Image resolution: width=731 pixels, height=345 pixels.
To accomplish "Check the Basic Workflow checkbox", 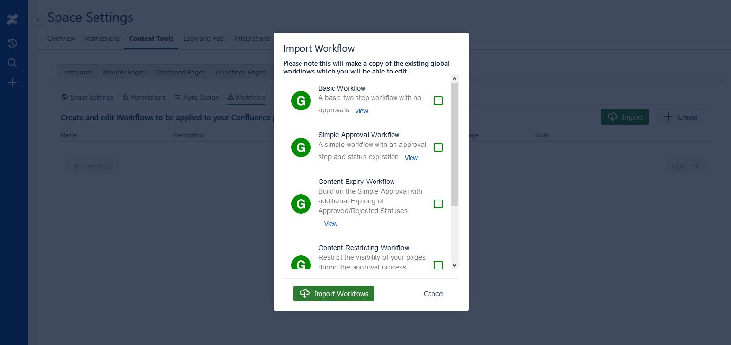I will tap(438, 101).
